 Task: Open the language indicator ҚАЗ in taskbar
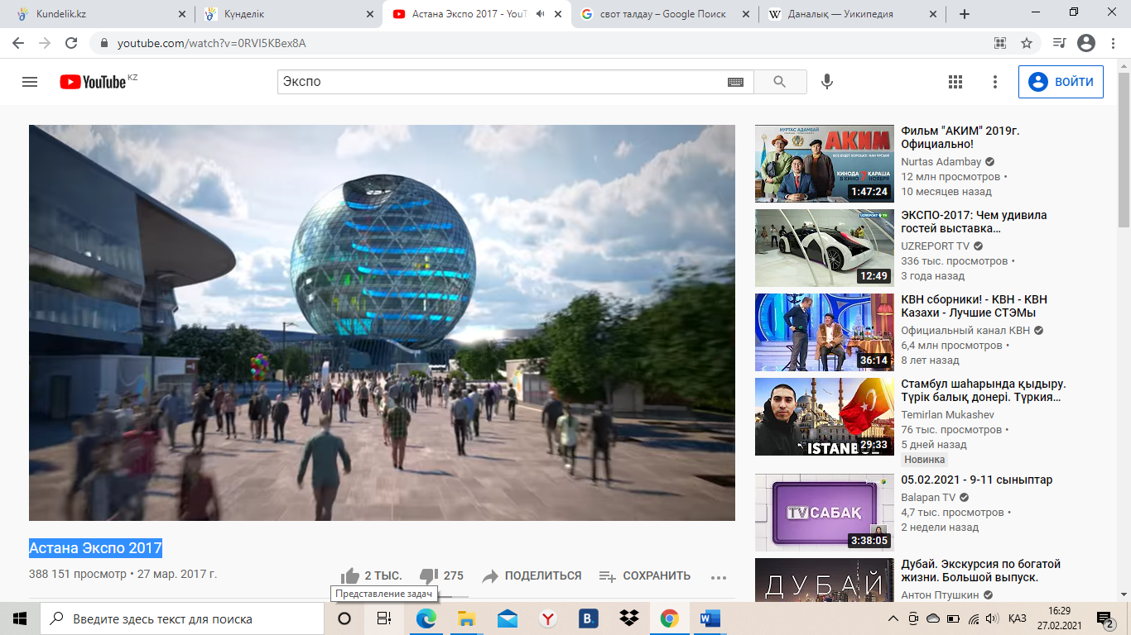tap(1018, 618)
